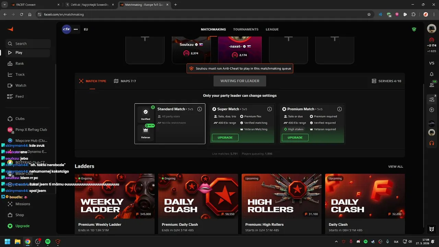The height and width of the screenshot is (247, 439).
Task: Open the browser Extensions puzzle icon
Action: [414, 14]
